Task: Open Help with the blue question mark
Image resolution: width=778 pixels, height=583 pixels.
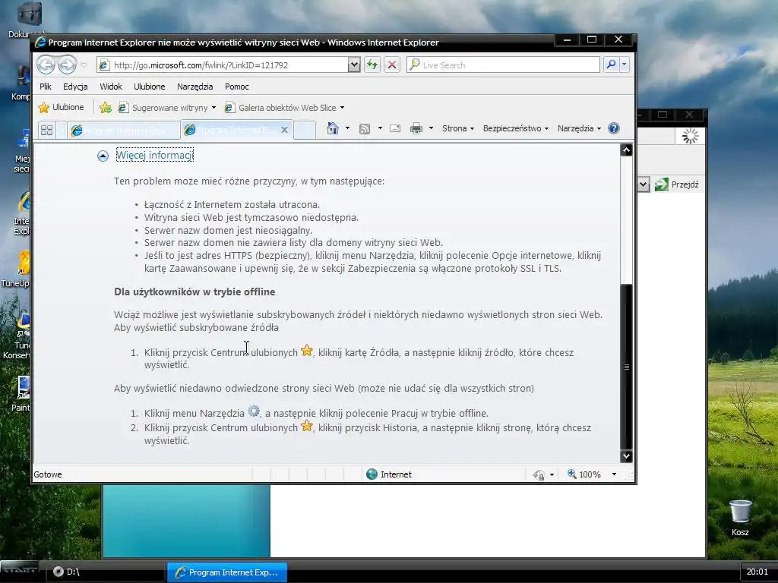Action: (614, 128)
